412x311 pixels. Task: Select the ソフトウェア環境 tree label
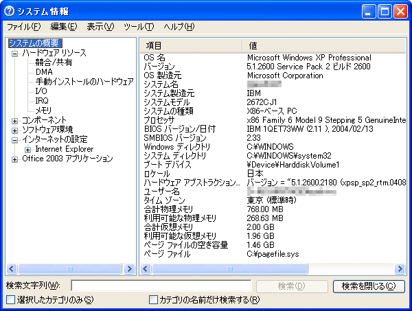[47, 130]
